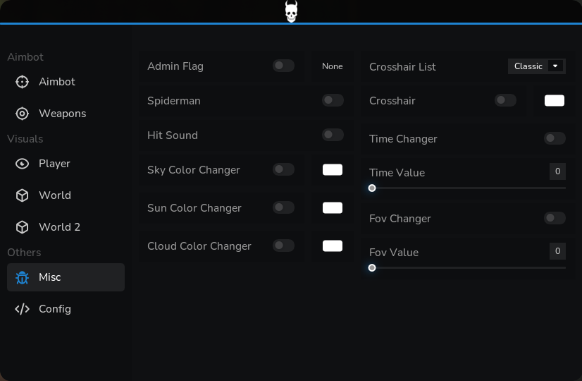Click the Aimbot crosshair sidebar icon
582x381 pixels.
pyautogui.click(x=23, y=82)
